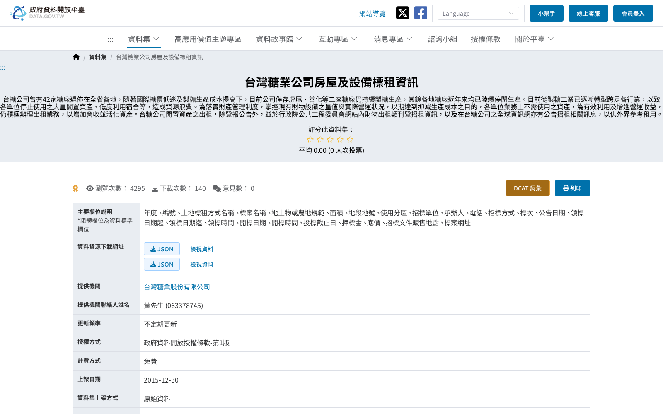Click the value 原始資料
Viewport: 663px width, 414px height.
(x=157, y=399)
